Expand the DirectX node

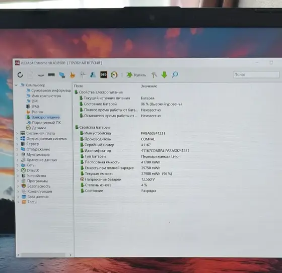pos(18,170)
